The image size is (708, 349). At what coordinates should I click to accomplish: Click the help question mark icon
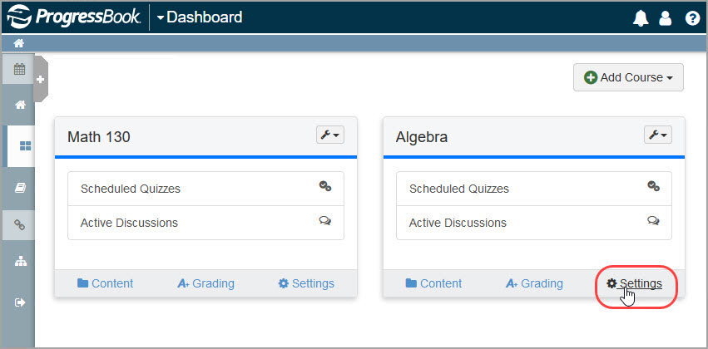(692, 18)
